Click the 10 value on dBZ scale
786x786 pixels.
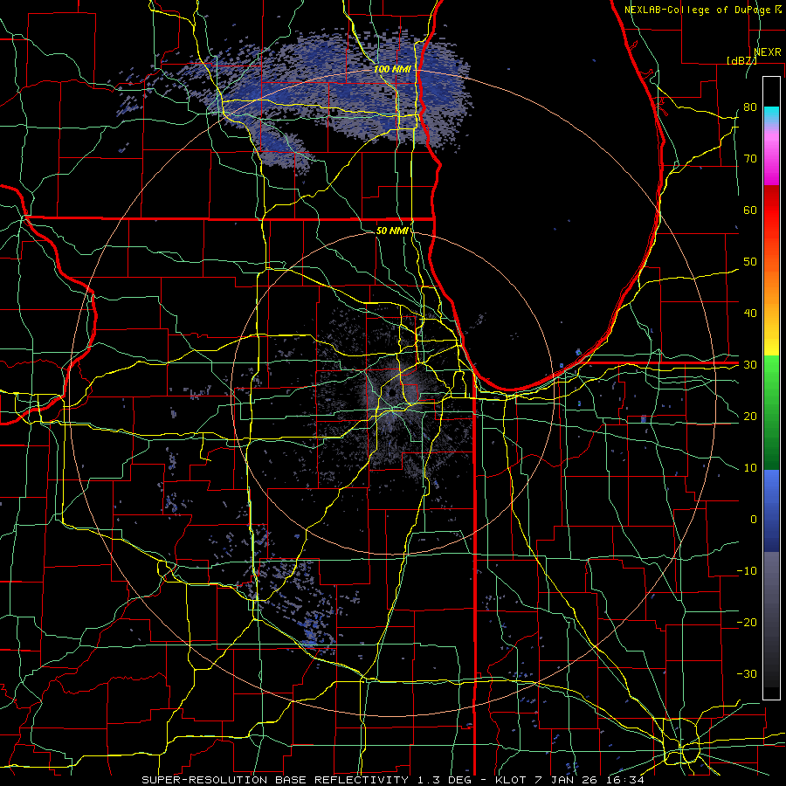pos(750,468)
